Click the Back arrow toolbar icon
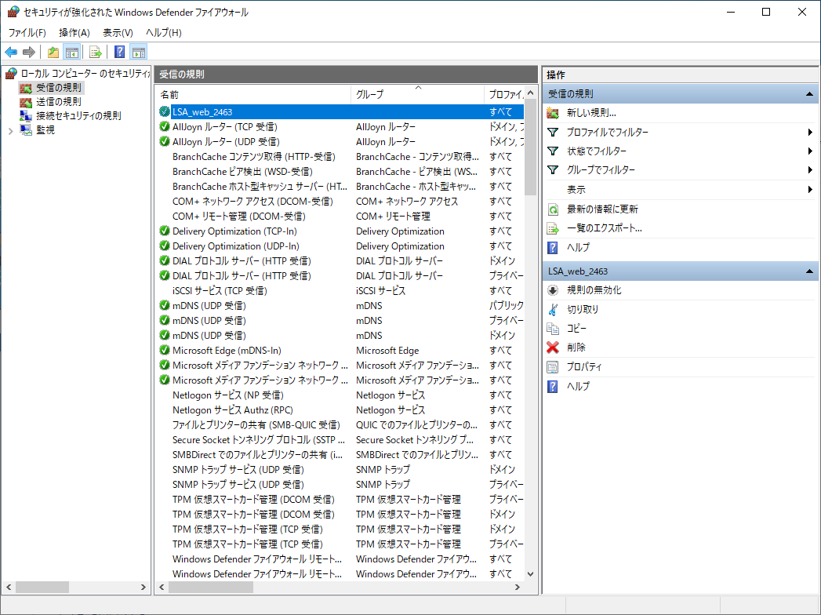Screen dimensions: 821x615 pyautogui.click(x=11, y=52)
